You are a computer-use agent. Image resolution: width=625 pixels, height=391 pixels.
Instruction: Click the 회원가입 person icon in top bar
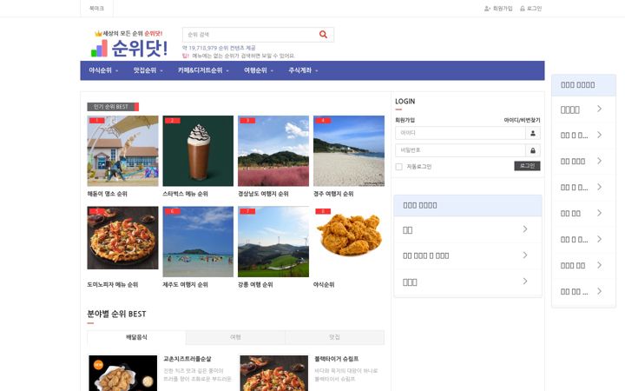[x=487, y=9]
